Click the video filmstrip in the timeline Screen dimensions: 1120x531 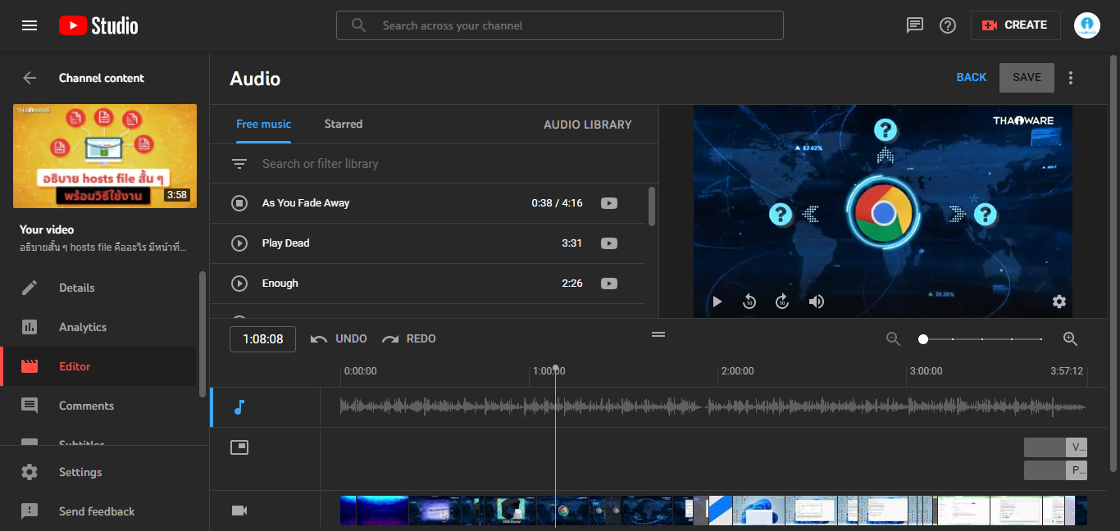tap(713, 511)
